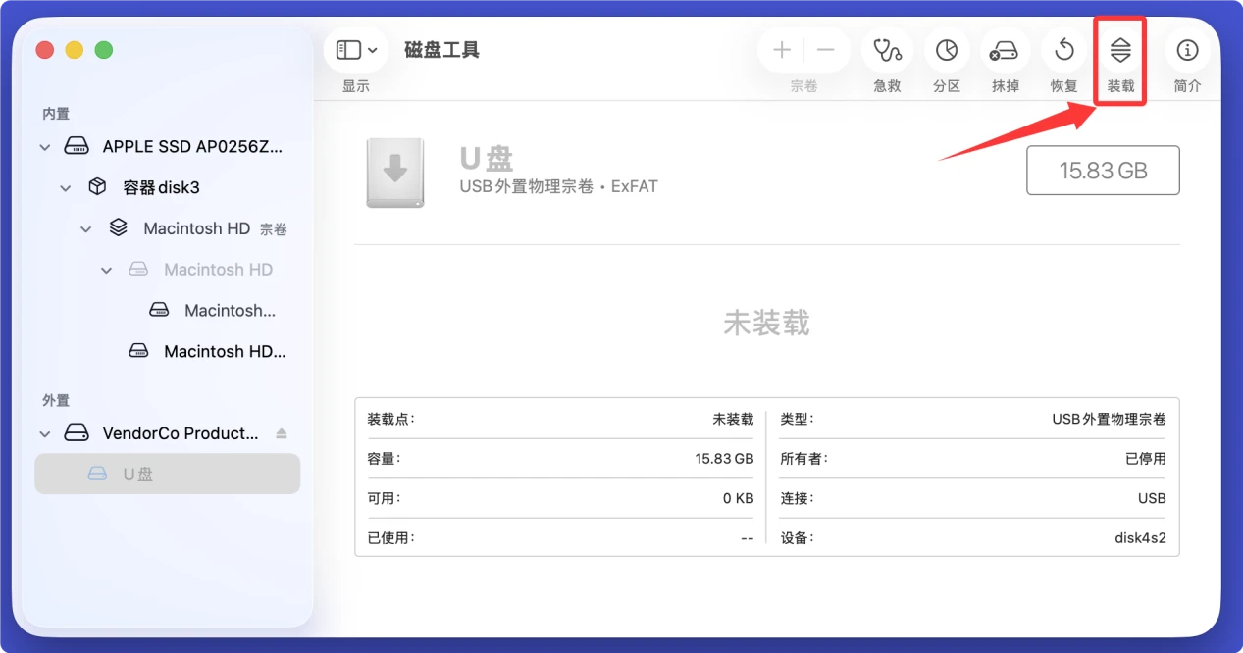Click the U盘 volume name heading
The width and height of the screenshot is (1243, 653).
pyautogui.click(x=487, y=158)
